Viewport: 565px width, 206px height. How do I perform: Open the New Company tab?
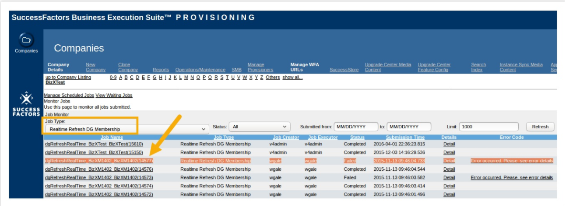pos(95,67)
